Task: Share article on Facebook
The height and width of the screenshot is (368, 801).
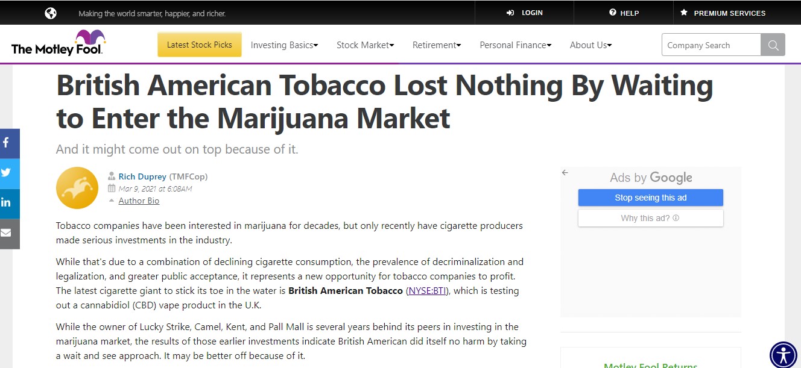Action: [x=7, y=143]
